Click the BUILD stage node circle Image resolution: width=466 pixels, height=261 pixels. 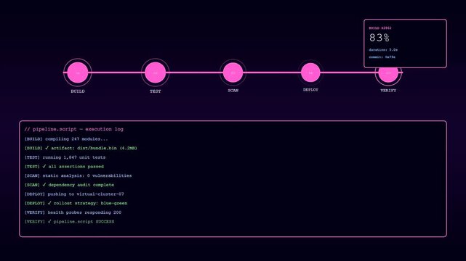[x=78, y=72]
